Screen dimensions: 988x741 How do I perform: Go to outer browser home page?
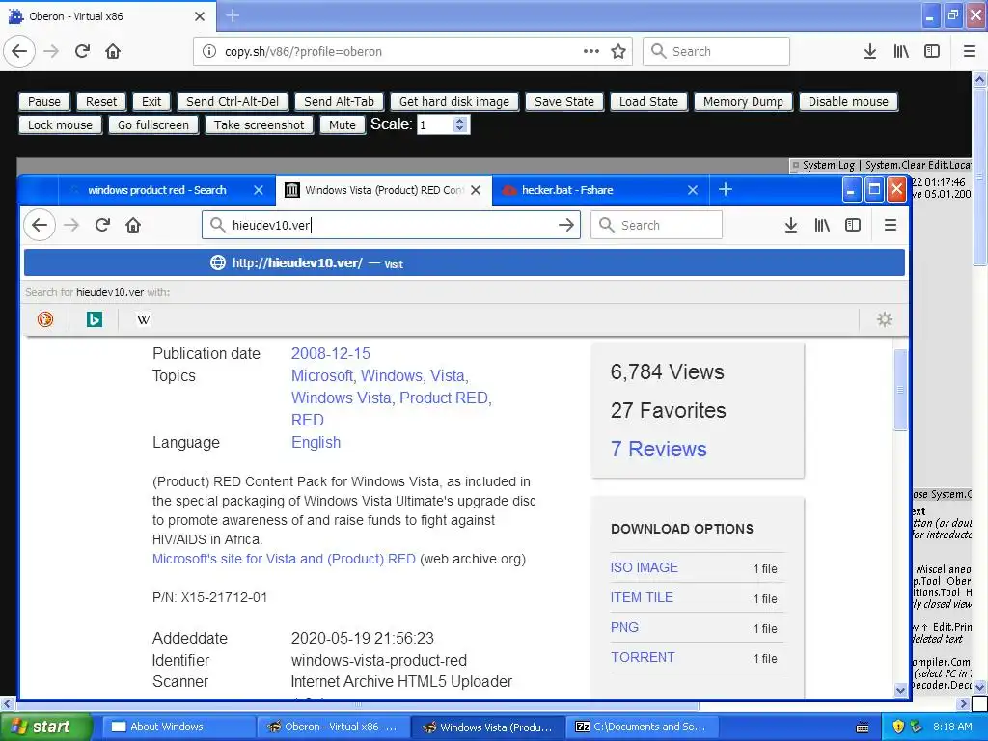tap(113, 51)
